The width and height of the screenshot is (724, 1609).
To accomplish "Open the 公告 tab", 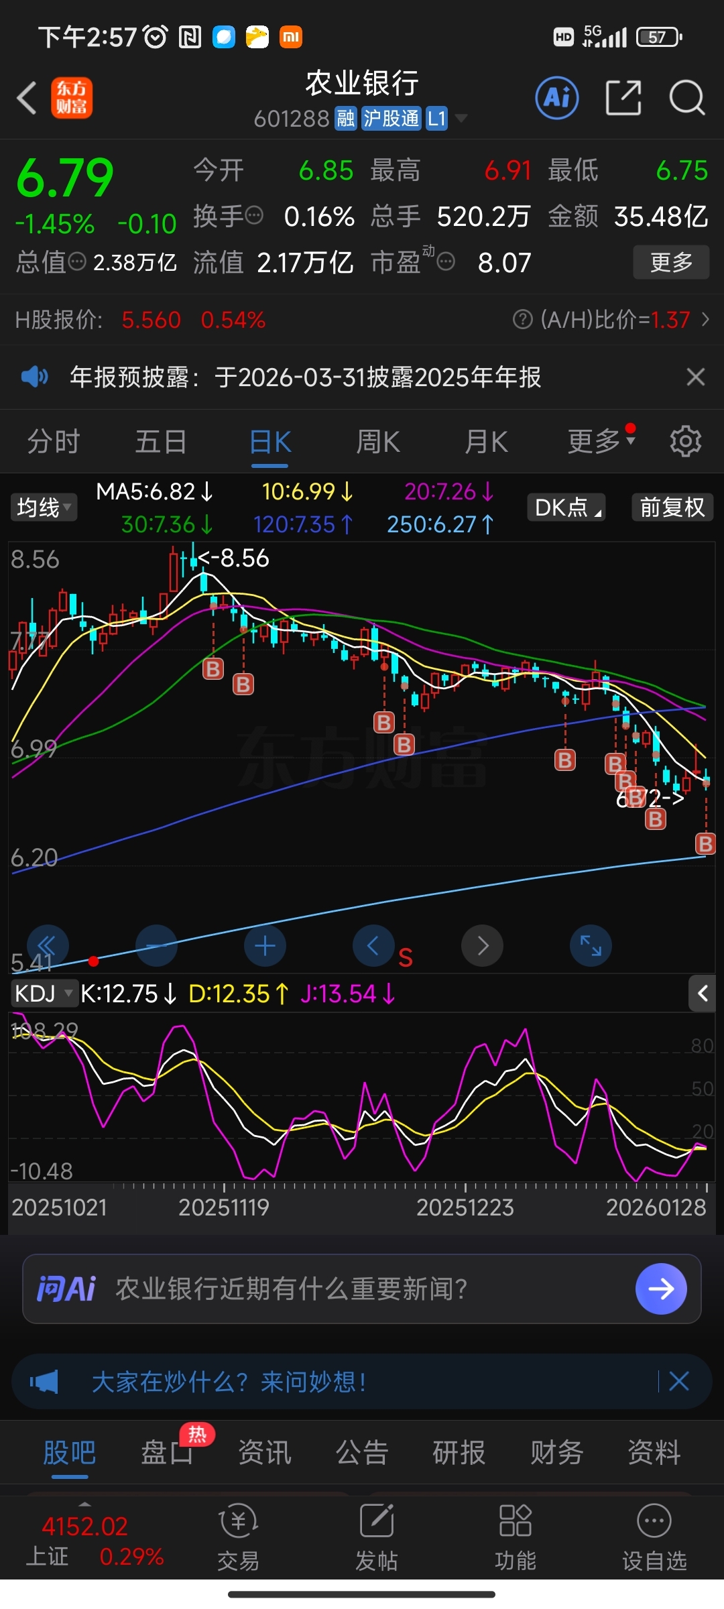I will pos(362,1453).
